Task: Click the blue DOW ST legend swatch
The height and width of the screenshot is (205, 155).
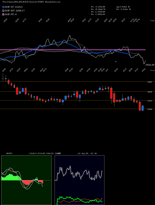Action: click(3, 7)
